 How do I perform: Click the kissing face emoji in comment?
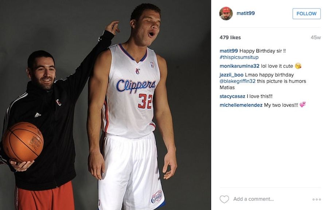pyautogui.click(x=298, y=66)
